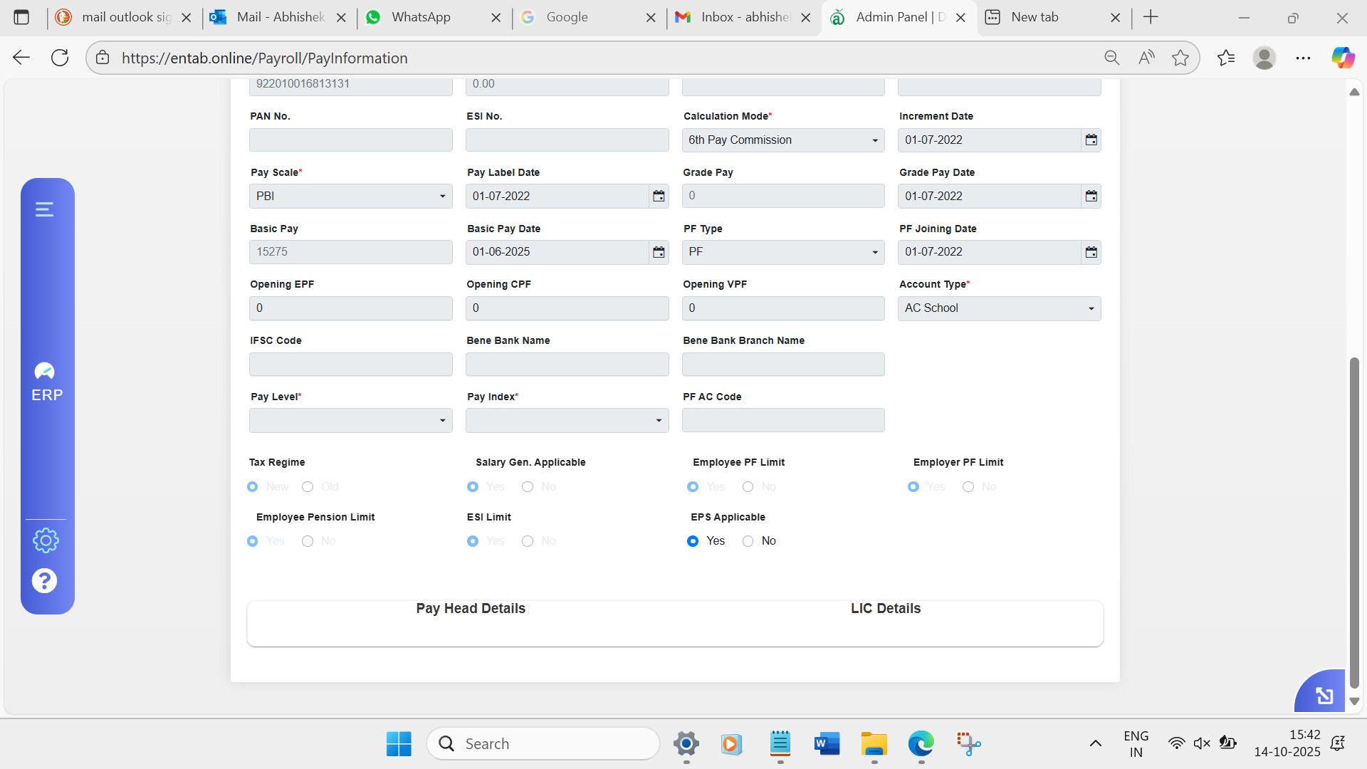Click the ERP dashboard icon in sidebar
The height and width of the screenshot is (769, 1367).
click(46, 382)
